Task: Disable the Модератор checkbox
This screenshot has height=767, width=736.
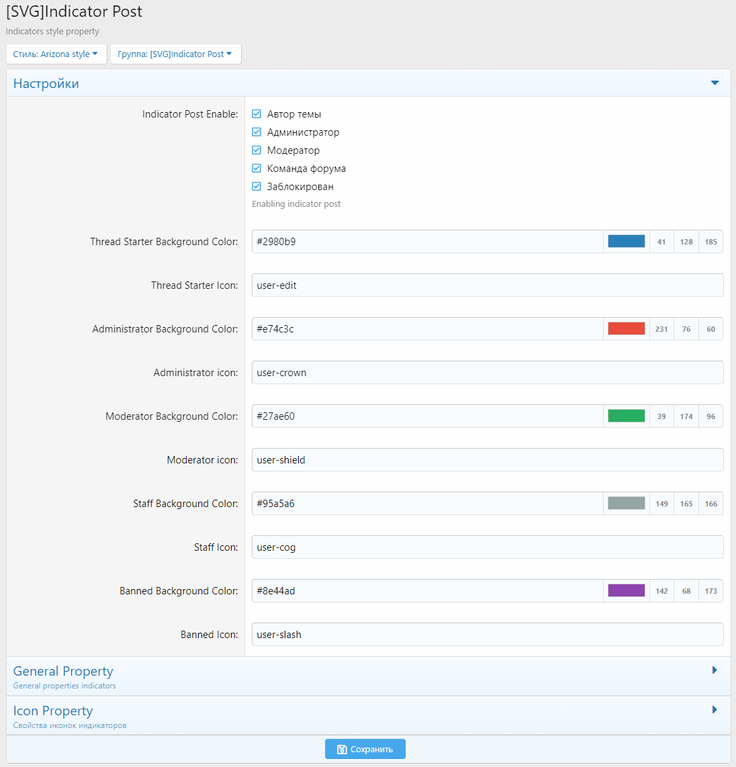Action: tap(257, 150)
